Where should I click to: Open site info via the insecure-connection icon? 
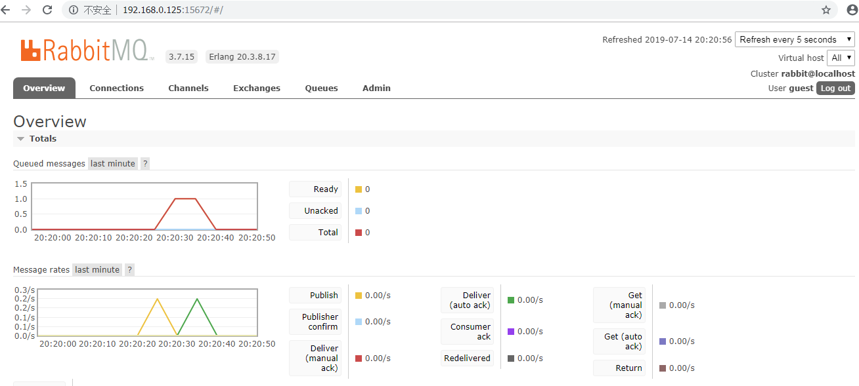tap(74, 10)
